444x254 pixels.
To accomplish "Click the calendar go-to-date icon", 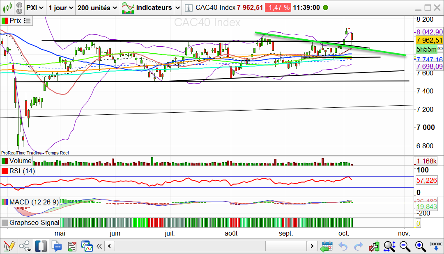I will click(327, 246).
